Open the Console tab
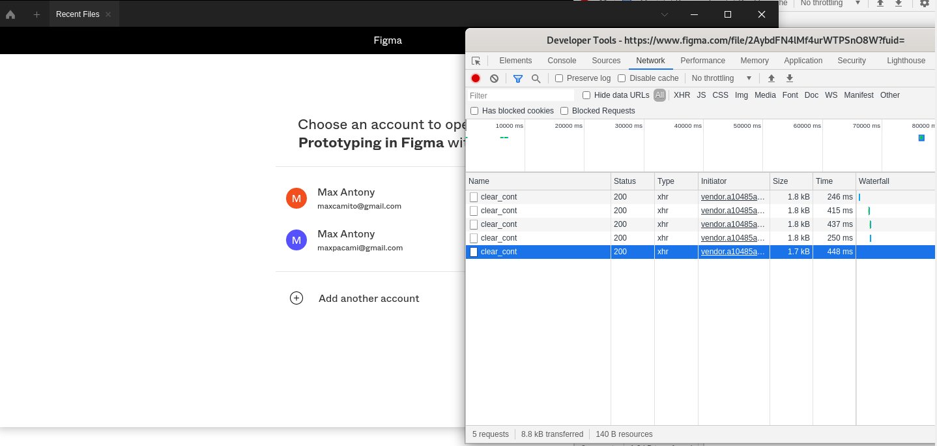The width and height of the screenshot is (937, 446). tap(562, 61)
